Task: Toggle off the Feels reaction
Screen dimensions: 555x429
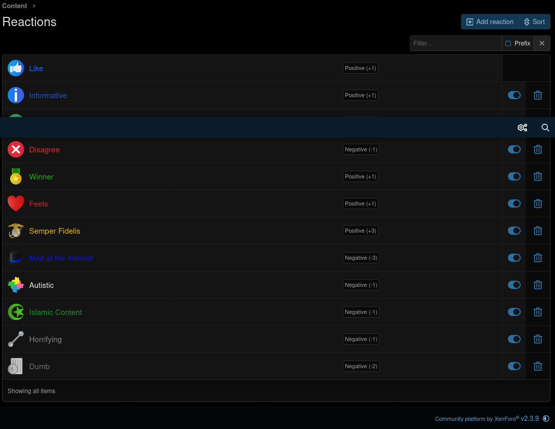Action: [514, 204]
